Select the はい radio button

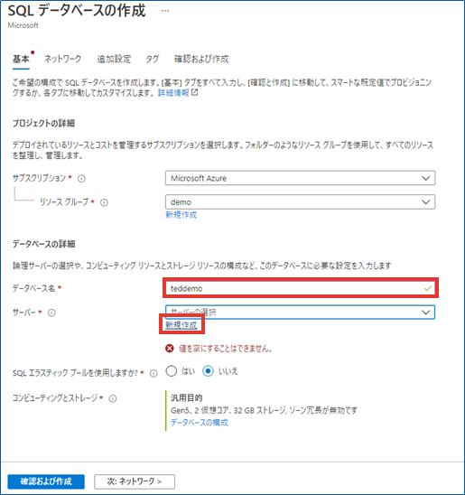[x=172, y=371]
